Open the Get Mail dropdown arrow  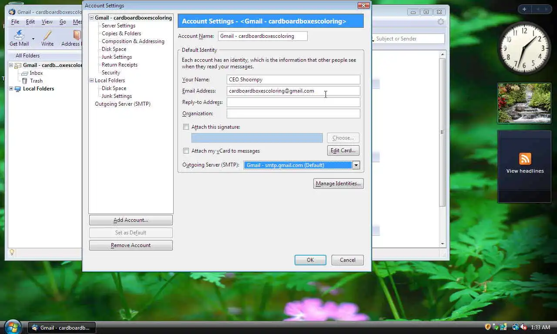pyautogui.click(x=33, y=39)
